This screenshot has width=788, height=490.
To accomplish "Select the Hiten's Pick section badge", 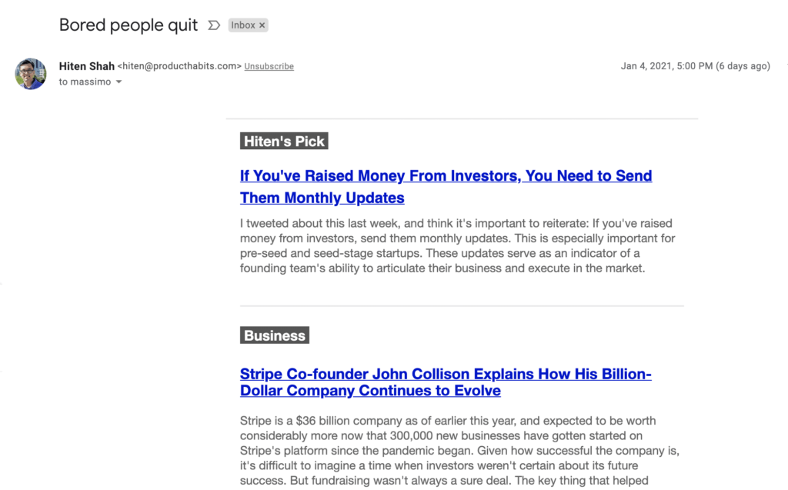I will pyautogui.click(x=284, y=142).
